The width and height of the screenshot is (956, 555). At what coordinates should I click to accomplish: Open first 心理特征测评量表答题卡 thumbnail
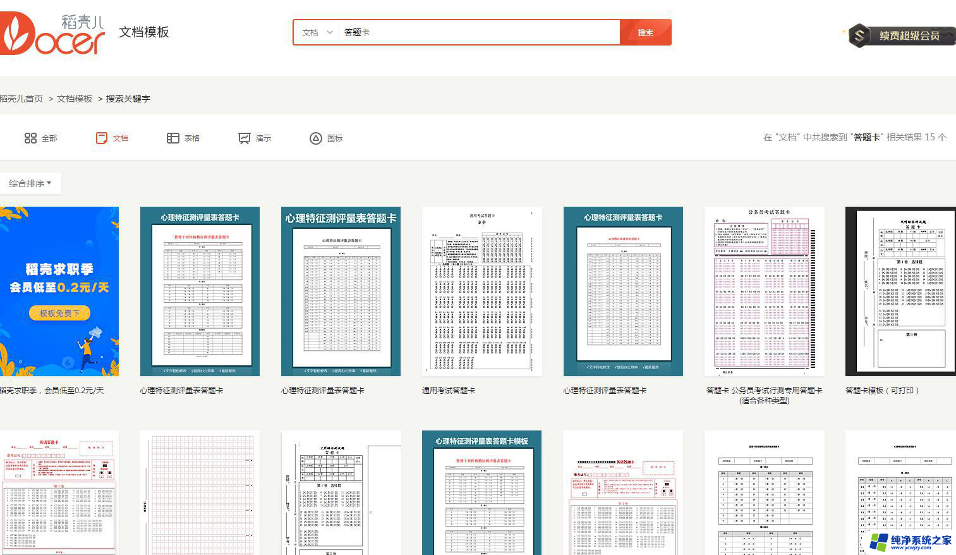click(200, 291)
